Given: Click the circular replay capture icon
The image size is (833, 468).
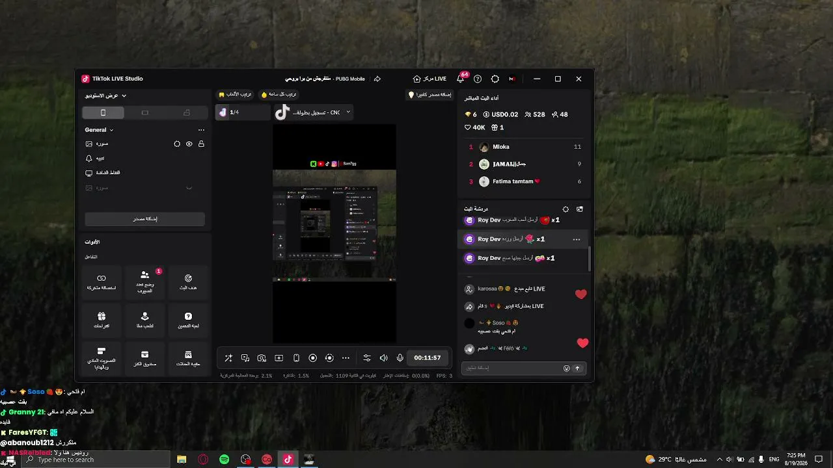Looking at the screenshot, I should click(329, 358).
